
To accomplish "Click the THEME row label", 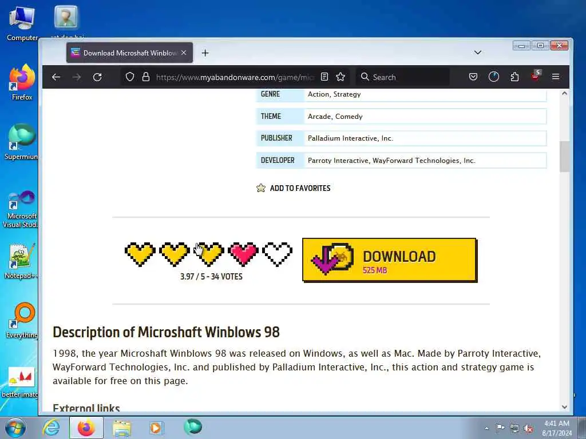I will (x=271, y=116).
